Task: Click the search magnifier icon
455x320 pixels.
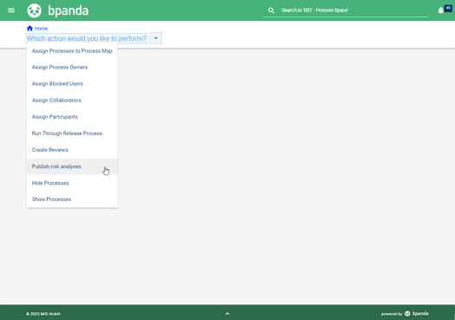Action: 271,10
